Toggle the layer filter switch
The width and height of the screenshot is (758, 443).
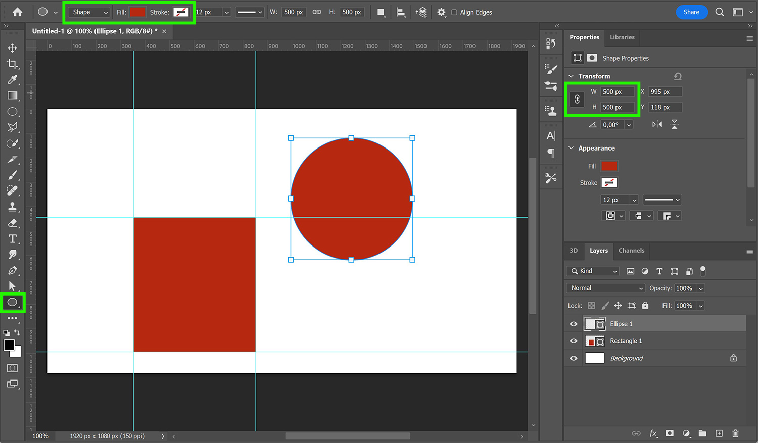click(x=703, y=271)
